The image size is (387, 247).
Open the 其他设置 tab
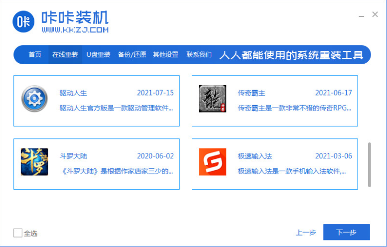[166, 55]
